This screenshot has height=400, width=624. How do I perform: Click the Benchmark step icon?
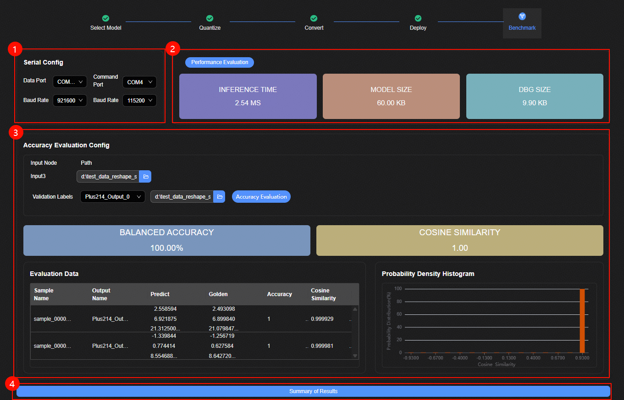point(522,16)
